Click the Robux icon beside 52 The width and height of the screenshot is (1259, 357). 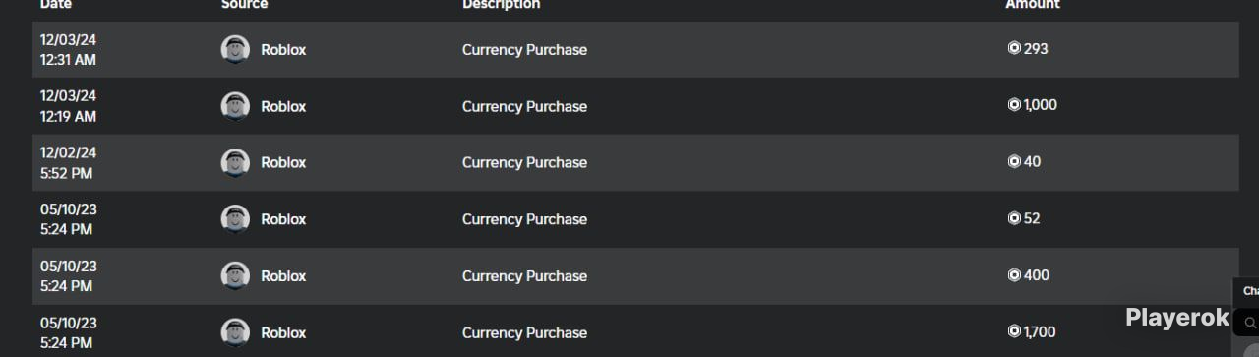[x=1014, y=218]
